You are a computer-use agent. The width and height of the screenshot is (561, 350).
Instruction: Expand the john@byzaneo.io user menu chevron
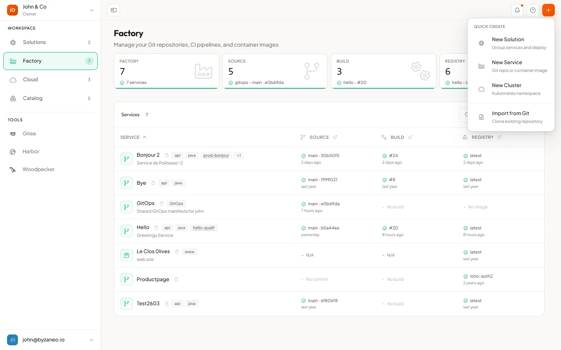92,340
